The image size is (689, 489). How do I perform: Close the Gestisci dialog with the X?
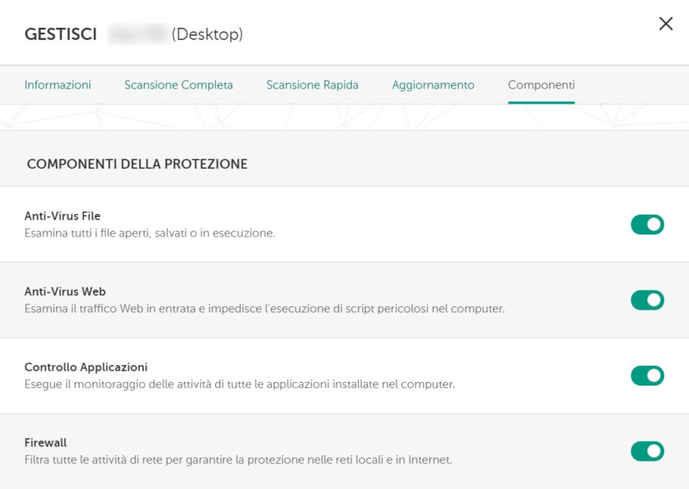point(666,24)
